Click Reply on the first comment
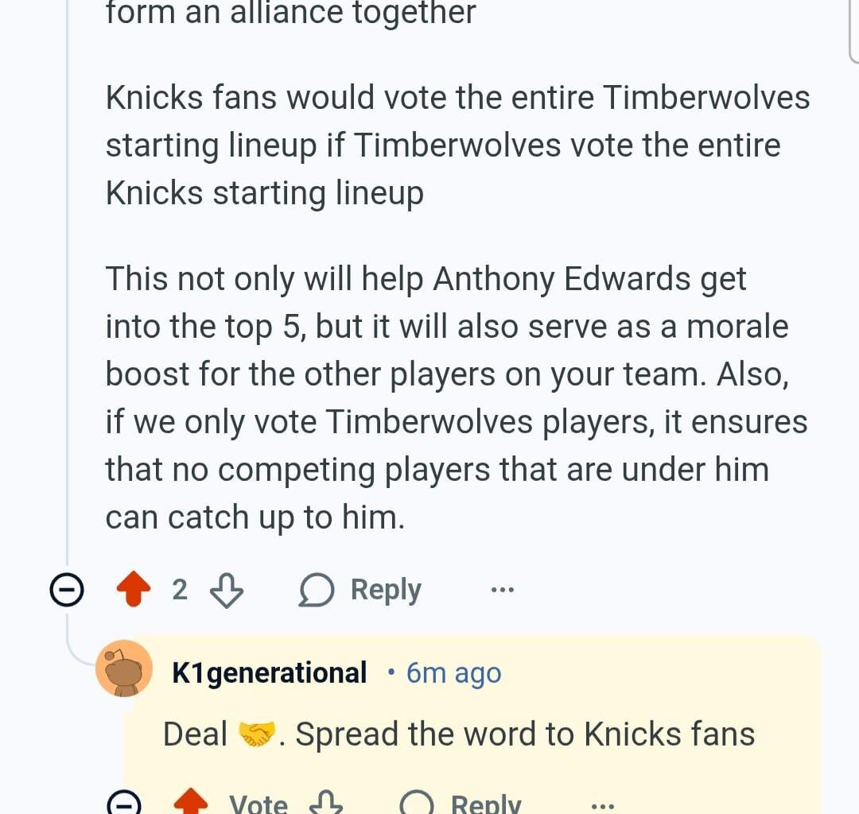 385,589
